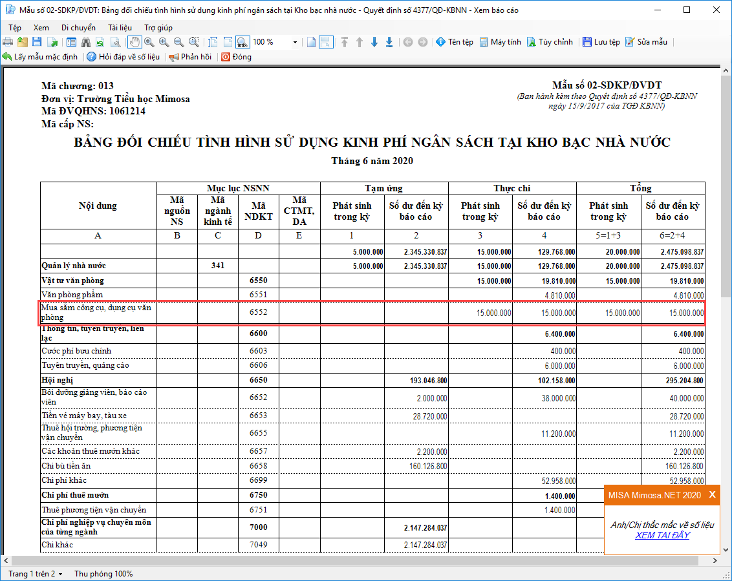The width and height of the screenshot is (732, 581).
Task: Click the Sửa mẫu edit template button
Action: pyautogui.click(x=647, y=42)
